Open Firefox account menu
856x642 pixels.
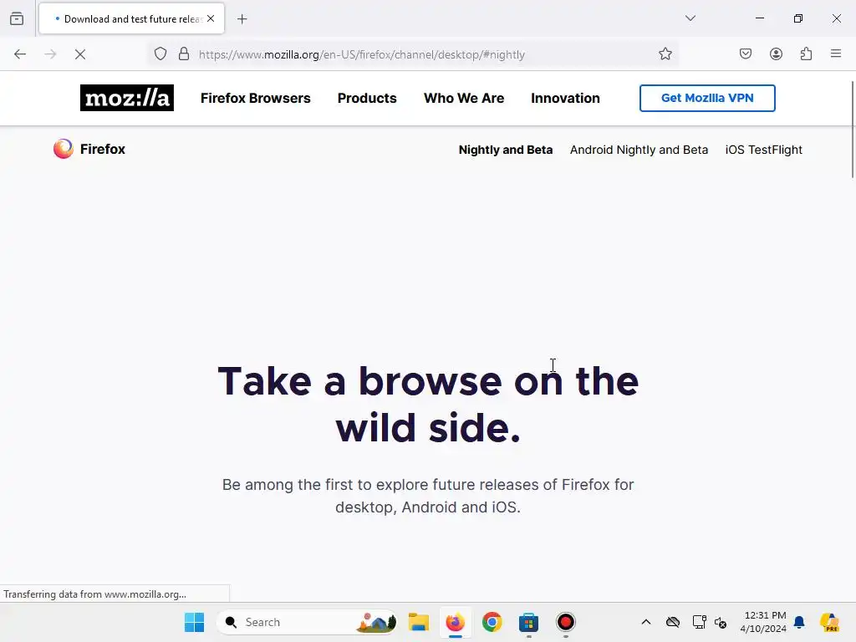coord(776,54)
